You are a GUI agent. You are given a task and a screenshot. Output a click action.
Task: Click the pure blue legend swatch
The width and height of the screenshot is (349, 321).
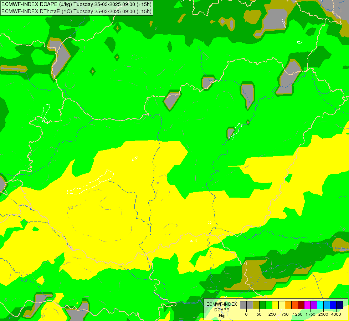click(333, 305)
